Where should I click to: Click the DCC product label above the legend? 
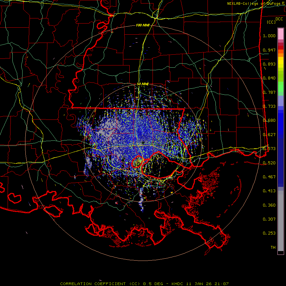pos(279,19)
